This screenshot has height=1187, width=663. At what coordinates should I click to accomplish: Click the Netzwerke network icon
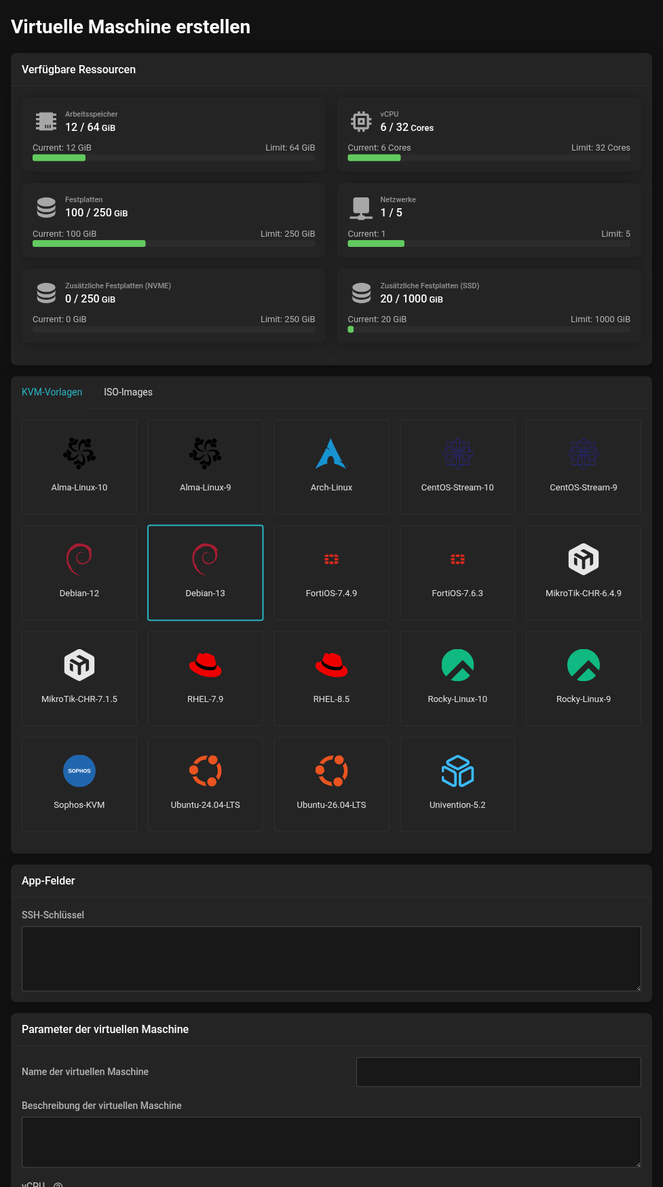pos(361,208)
